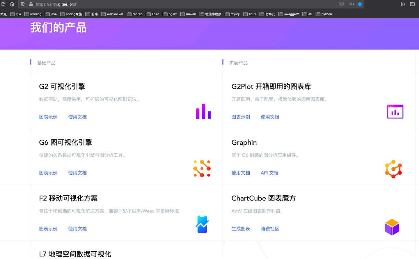This screenshot has height=259, width=419.
Task: Open API 文档 link under Graphin
Action: [269, 173]
